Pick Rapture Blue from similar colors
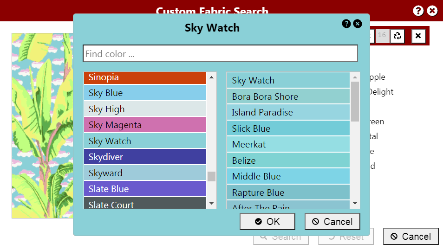The width and height of the screenshot is (443, 250). tap(288, 192)
